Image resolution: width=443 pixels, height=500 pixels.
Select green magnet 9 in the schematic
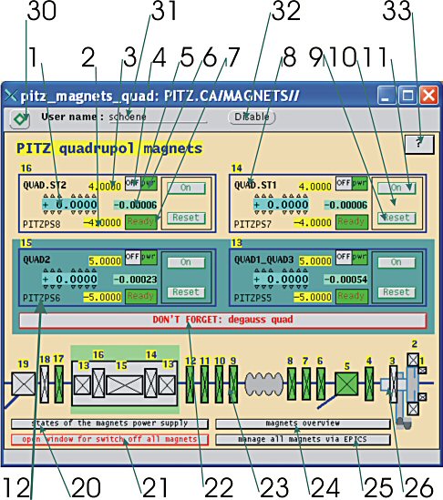coord(233,383)
